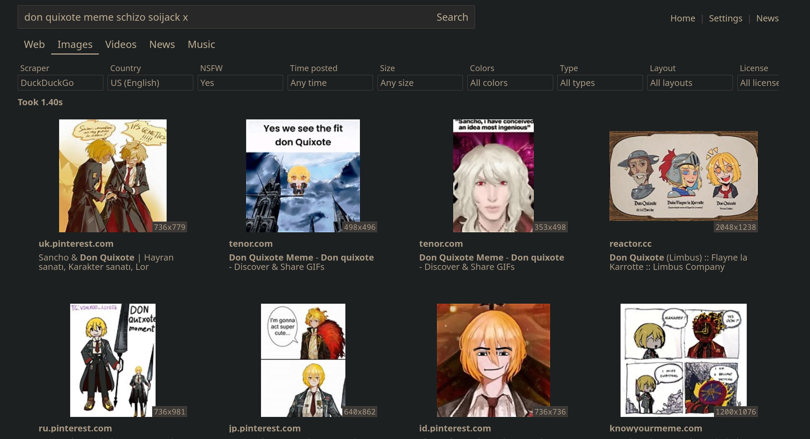Click the 'Took 1.40s' timing text

coord(40,102)
